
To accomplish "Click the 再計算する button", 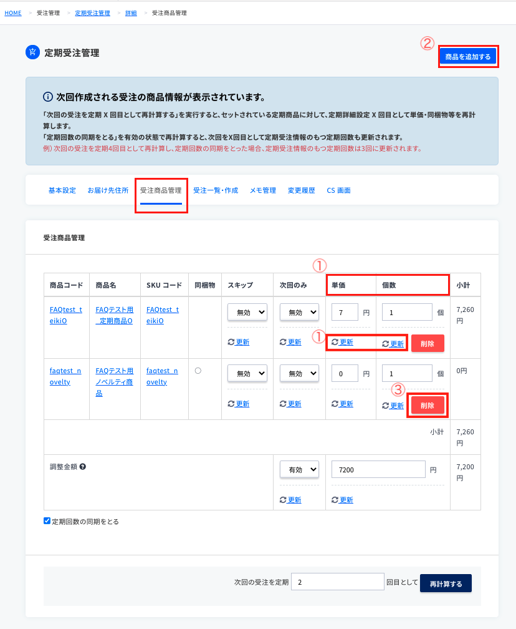I will click(x=446, y=583).
